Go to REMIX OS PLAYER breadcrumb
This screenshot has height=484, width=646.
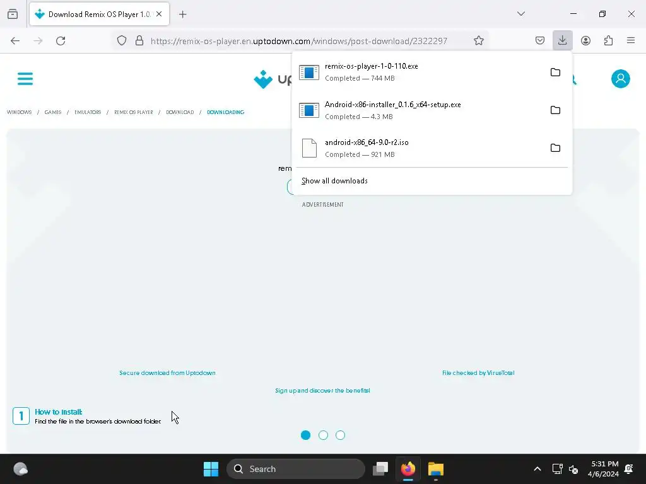134,112
